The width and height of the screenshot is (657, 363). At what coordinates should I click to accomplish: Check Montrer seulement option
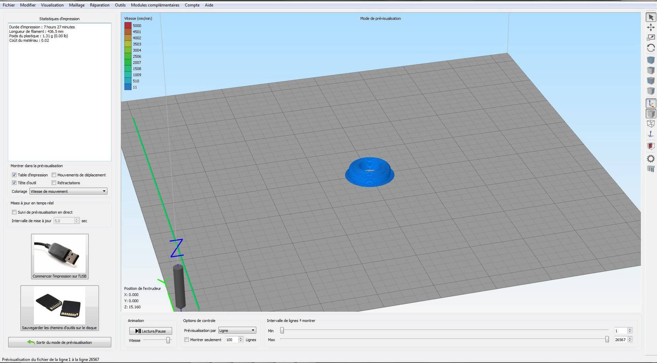coord(187,340)
